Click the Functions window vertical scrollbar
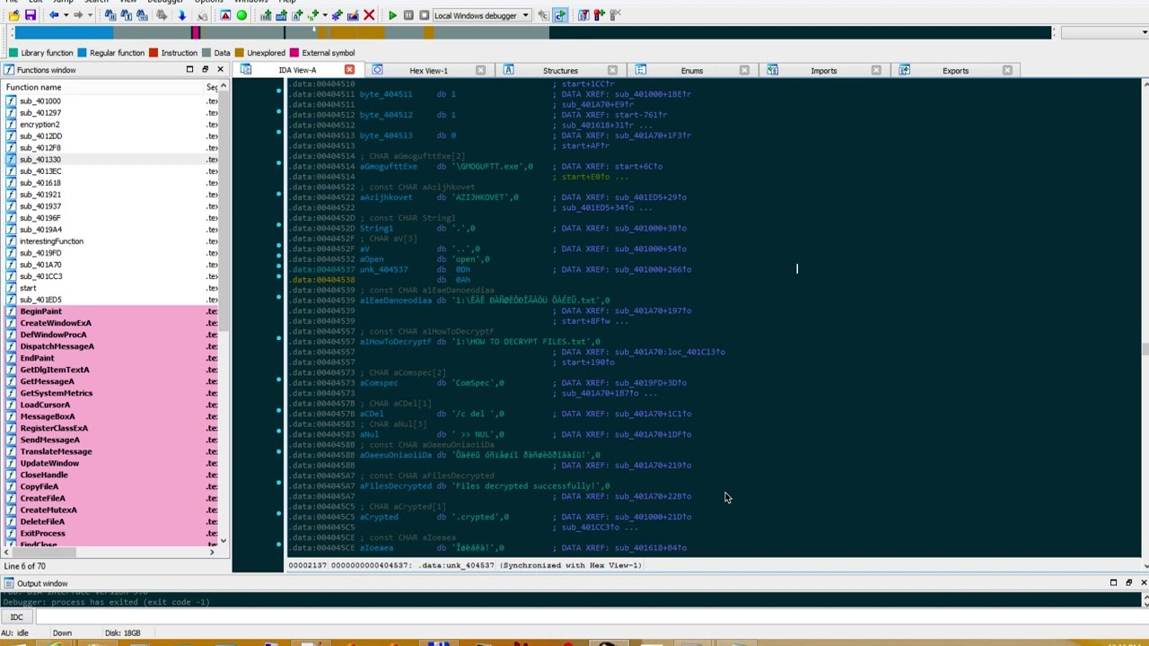1149x646 pixels. pyautogui.click(x=224, y=311)
